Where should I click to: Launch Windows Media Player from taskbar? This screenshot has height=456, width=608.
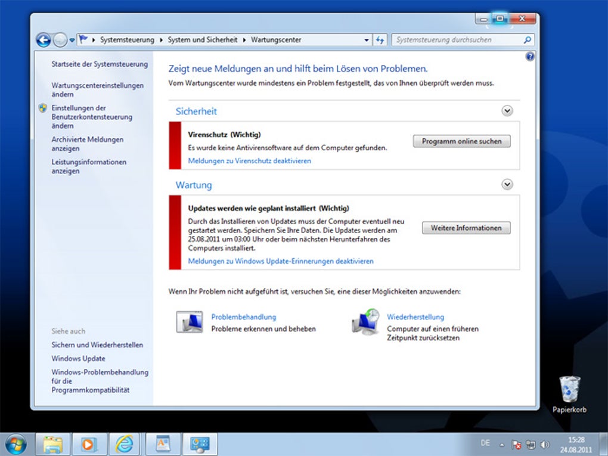pos(89,444)
